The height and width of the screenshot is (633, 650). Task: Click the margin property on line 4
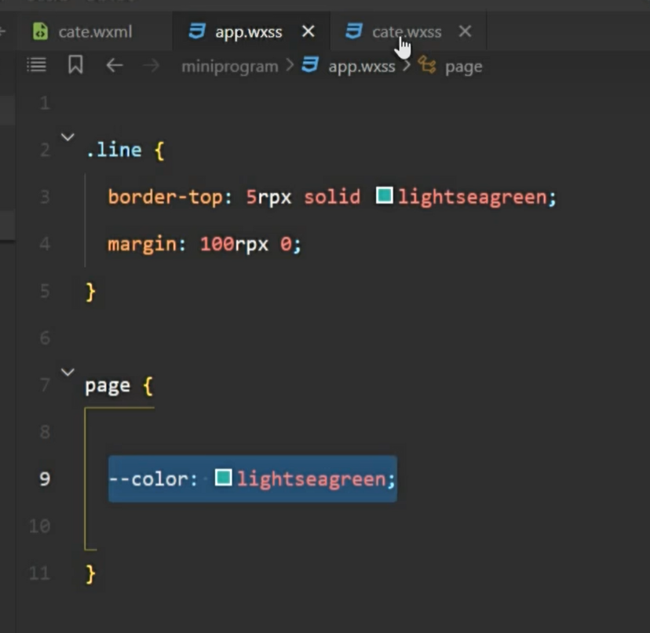[141, 244]
